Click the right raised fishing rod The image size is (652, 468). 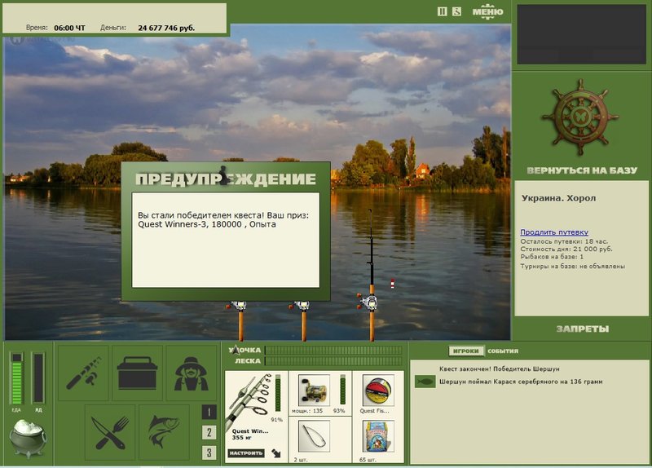(x=371, y=275)
